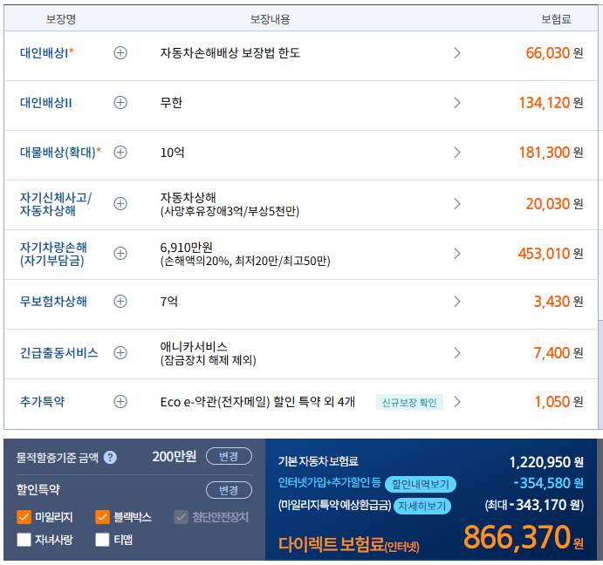Image resolution: width=603 pixels, height=565 pixels.
Task: Select the 자기차량손해(자기부담금) coverage name
Action: [53, 254]
